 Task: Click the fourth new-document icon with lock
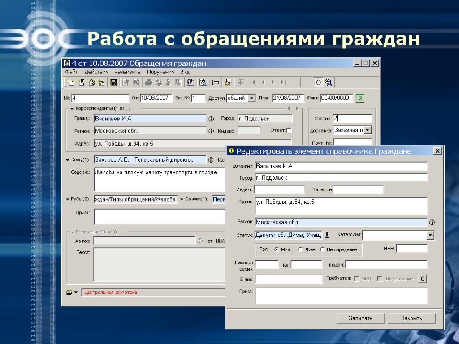tap(101, 82)
